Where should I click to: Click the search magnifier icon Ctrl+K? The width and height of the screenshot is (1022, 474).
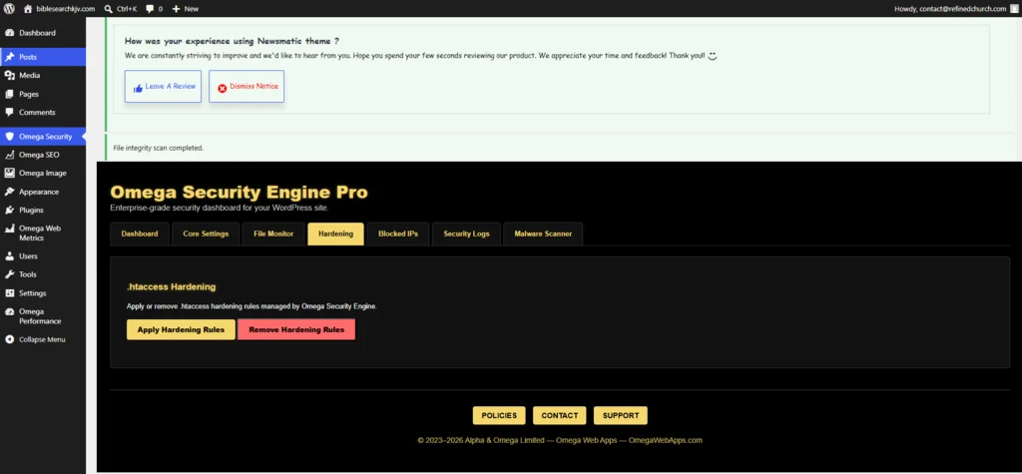pyautogui.click(x=108, y=8)
